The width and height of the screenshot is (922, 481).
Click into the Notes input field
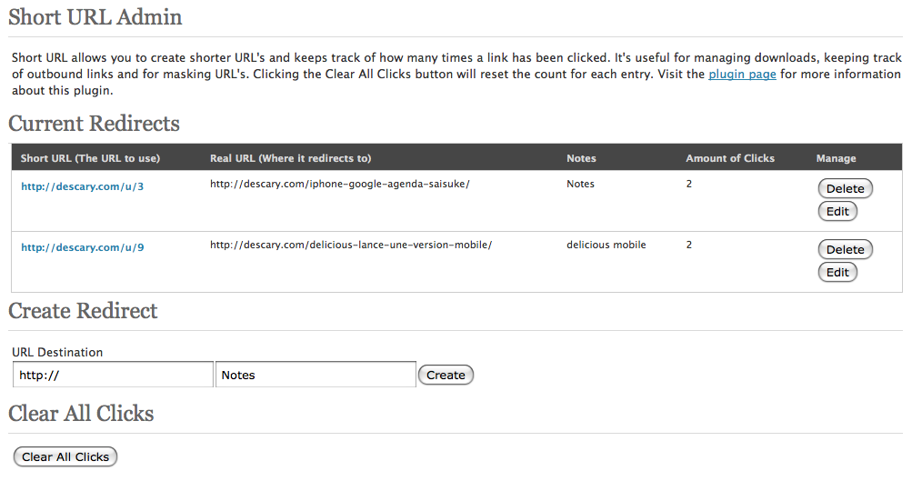point(316,375)
